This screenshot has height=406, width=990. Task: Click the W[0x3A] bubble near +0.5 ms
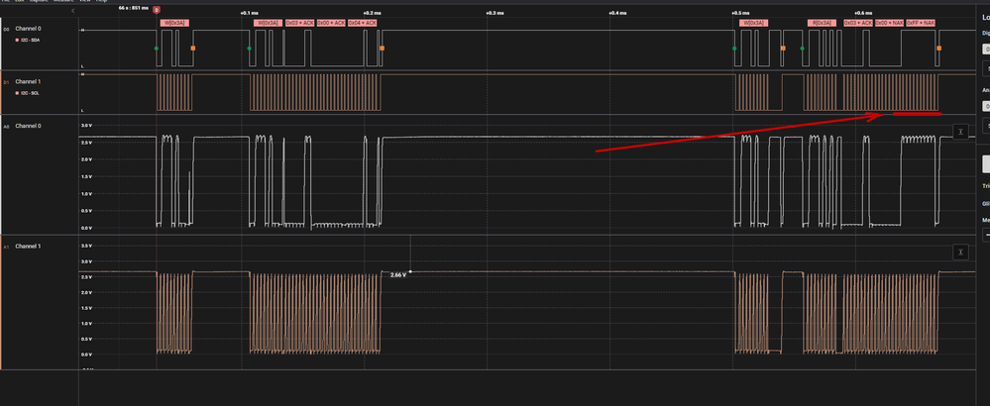tap(754, 23)
